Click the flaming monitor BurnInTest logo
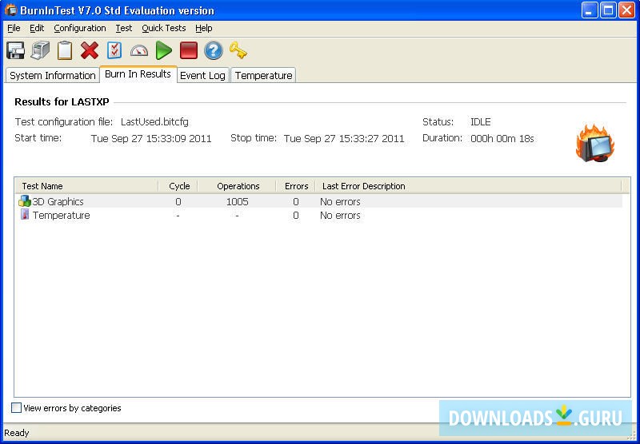 (x=595, y=144)
